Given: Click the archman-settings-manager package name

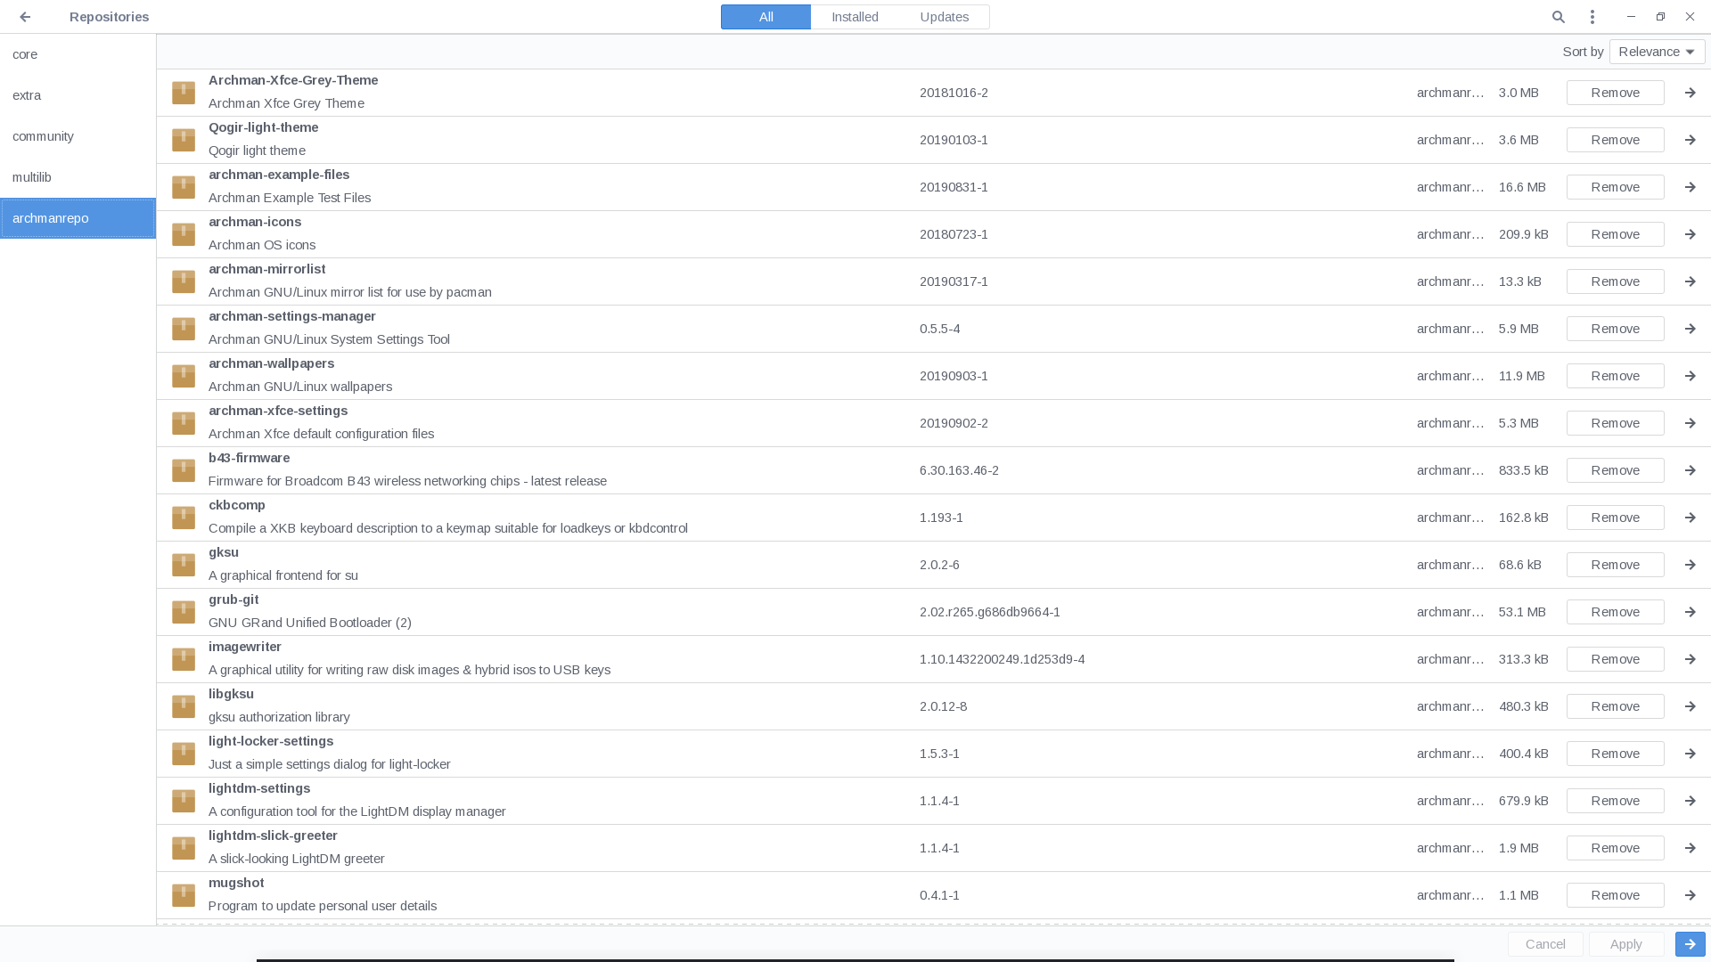Looking at the screenshot, I should pos(292,316).
